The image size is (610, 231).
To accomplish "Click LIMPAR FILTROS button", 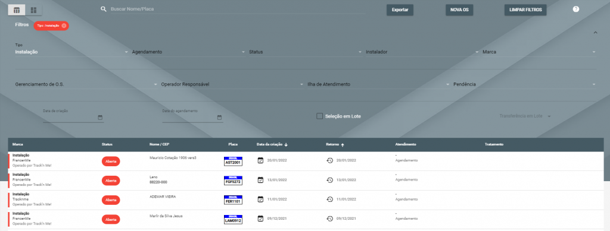I will pyautogui.click(x=525, y=10).
